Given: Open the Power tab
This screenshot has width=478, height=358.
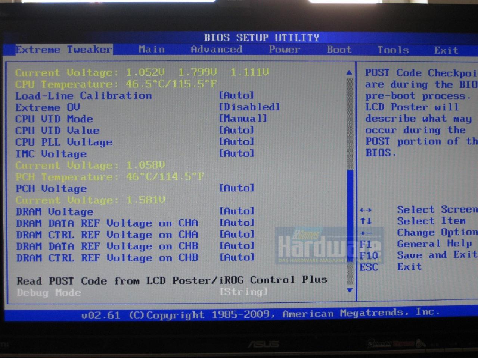Looking at the screenshot, I should [285, 50].
